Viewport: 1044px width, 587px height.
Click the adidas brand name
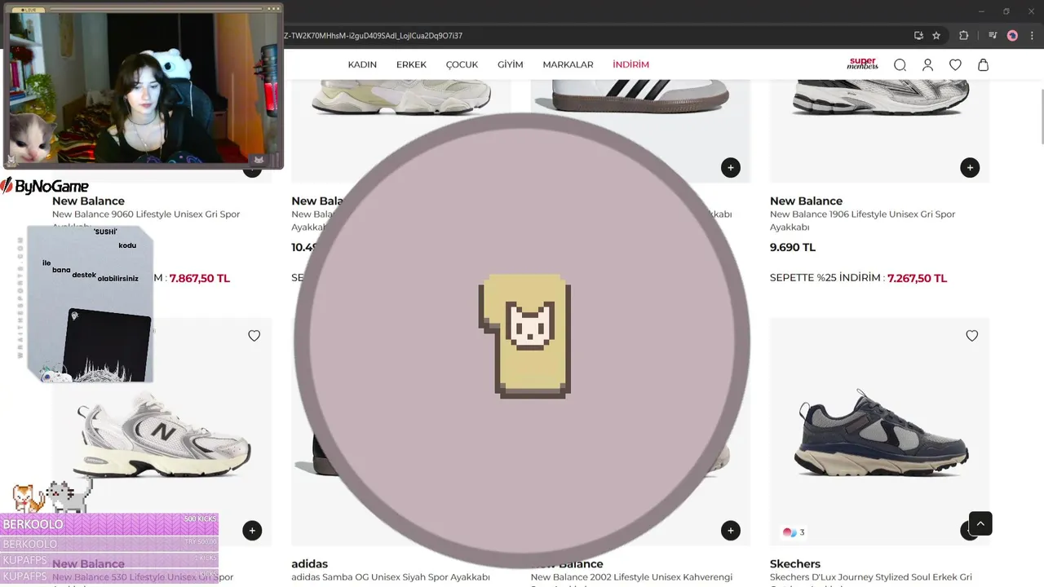[309, 563]
